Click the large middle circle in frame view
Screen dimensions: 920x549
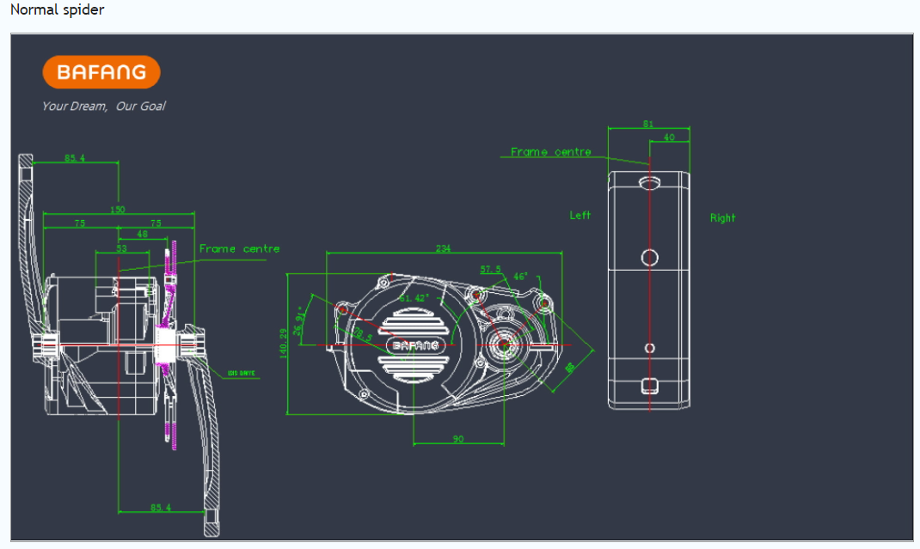[650, 257]
